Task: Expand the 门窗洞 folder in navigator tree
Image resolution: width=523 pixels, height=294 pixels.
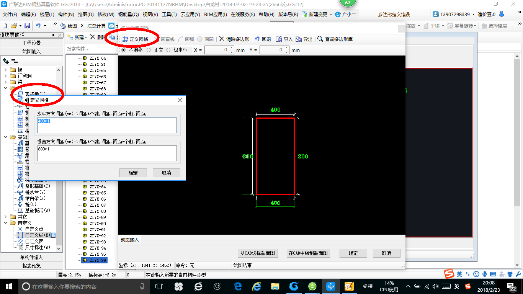Action: pyautogui.click(x=5, y=76)
